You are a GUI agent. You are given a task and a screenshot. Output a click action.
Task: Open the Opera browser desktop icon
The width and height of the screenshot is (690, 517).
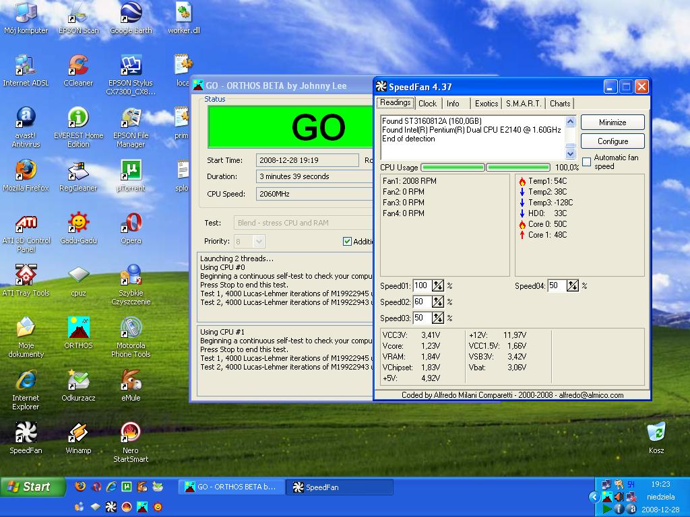(131, 228)
